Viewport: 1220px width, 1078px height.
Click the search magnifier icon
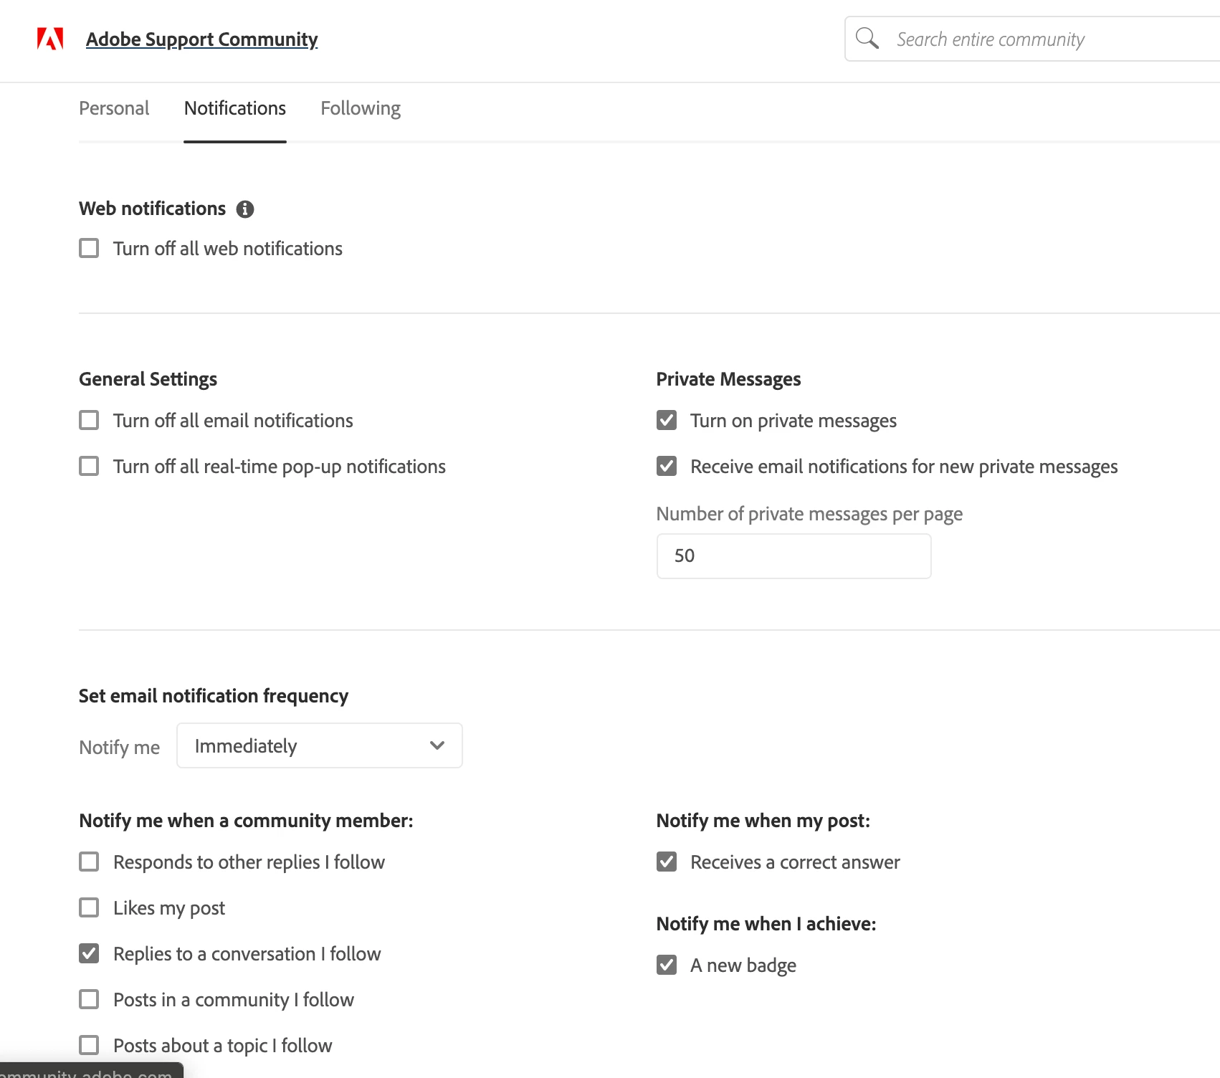[x=867, y=38]
